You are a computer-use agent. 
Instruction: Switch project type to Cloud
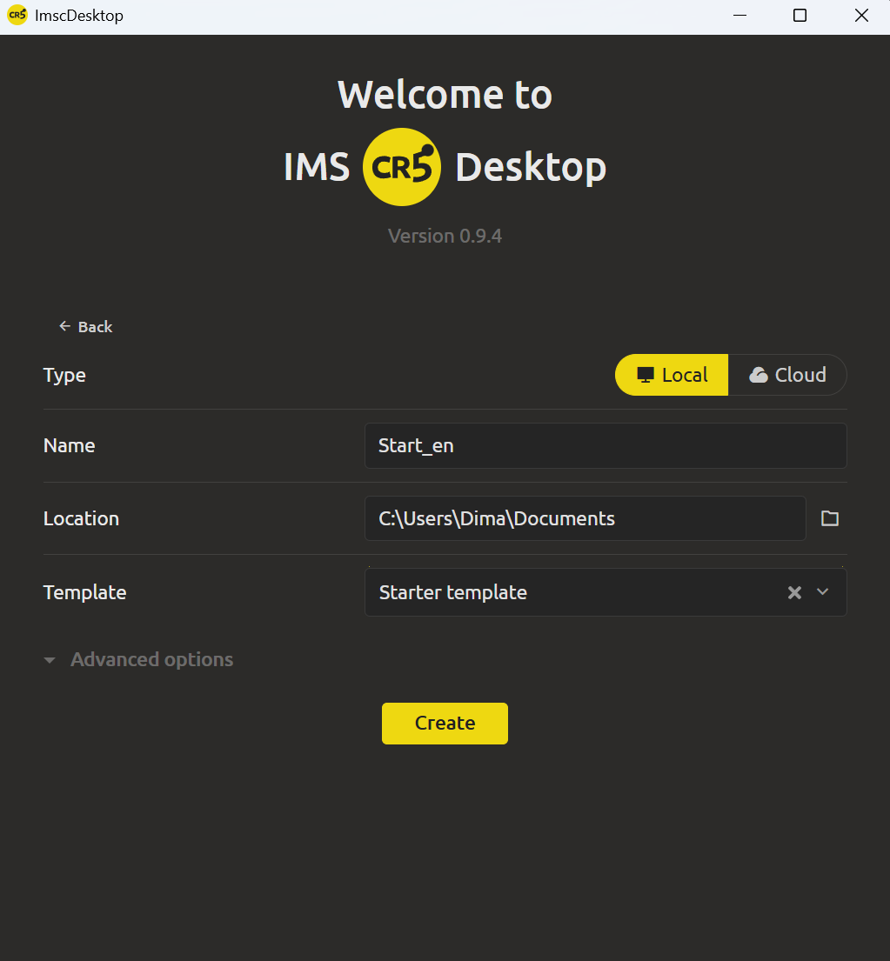point(787,375)
